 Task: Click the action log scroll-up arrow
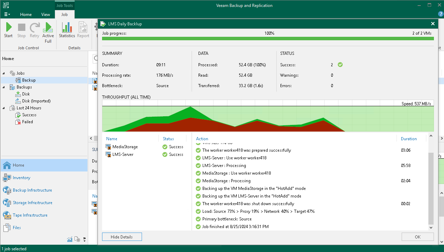pyautogui.click(x=431, y=136)
